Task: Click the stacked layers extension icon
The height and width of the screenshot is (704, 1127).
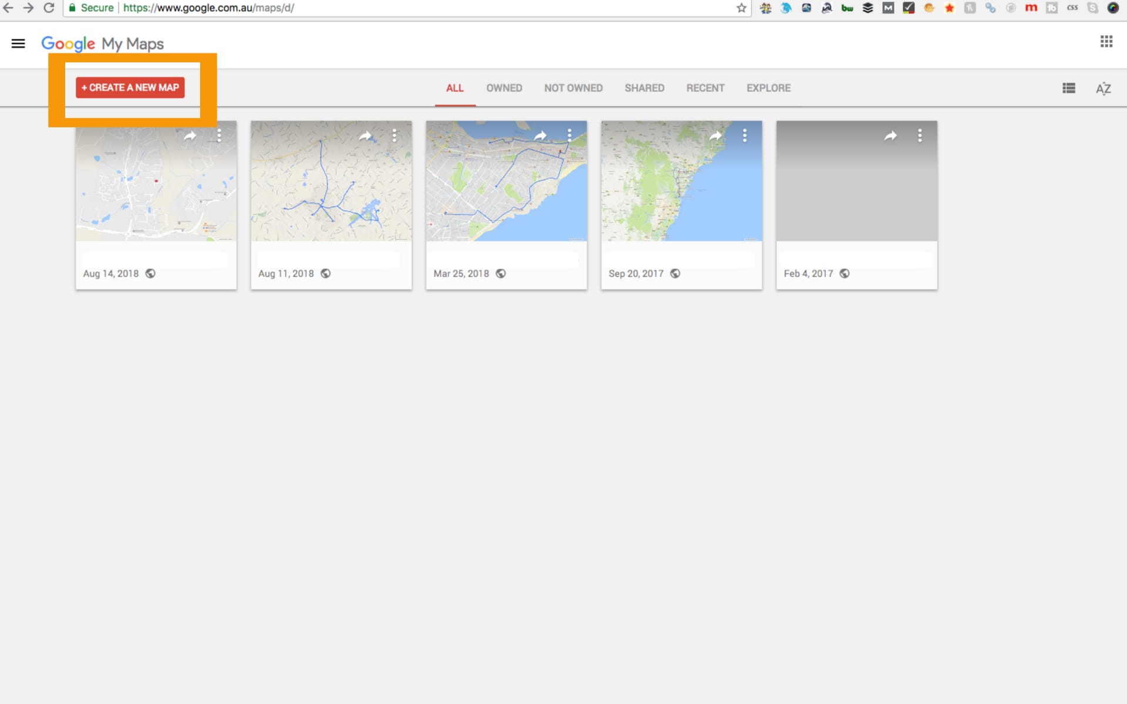Action: (868, 8)
